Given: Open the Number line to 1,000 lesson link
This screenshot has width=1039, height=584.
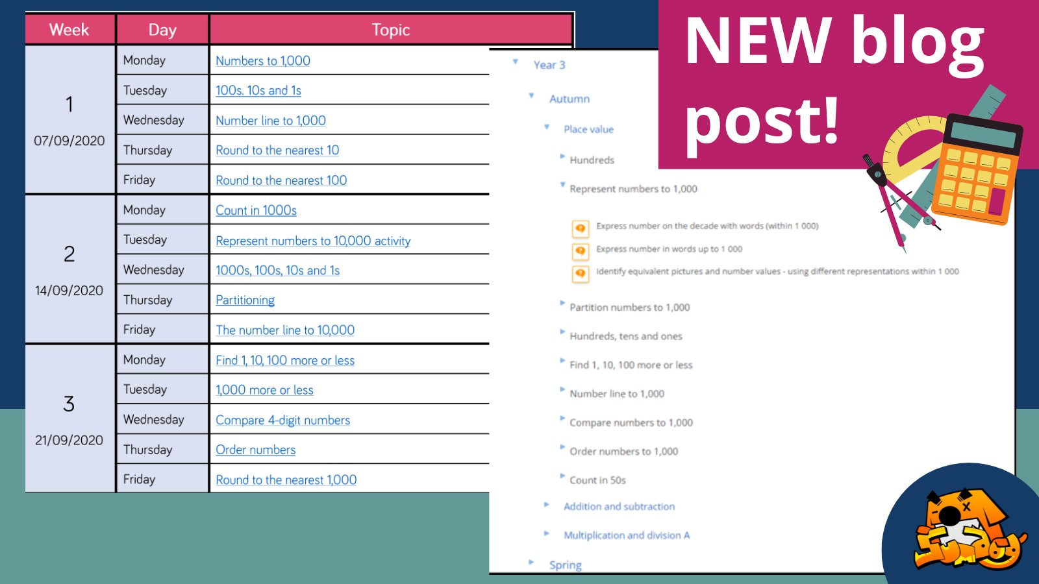Looking at the screenshot, I should pyautogui.click(x=271, y=120).
